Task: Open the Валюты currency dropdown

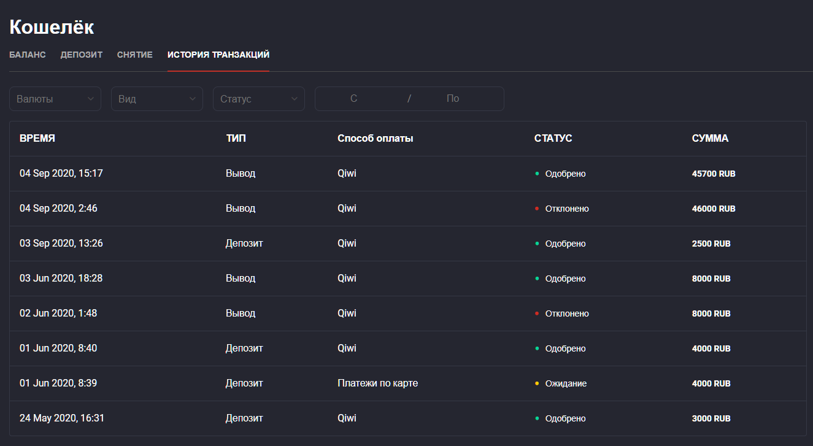Action: (x=55, y=99)
